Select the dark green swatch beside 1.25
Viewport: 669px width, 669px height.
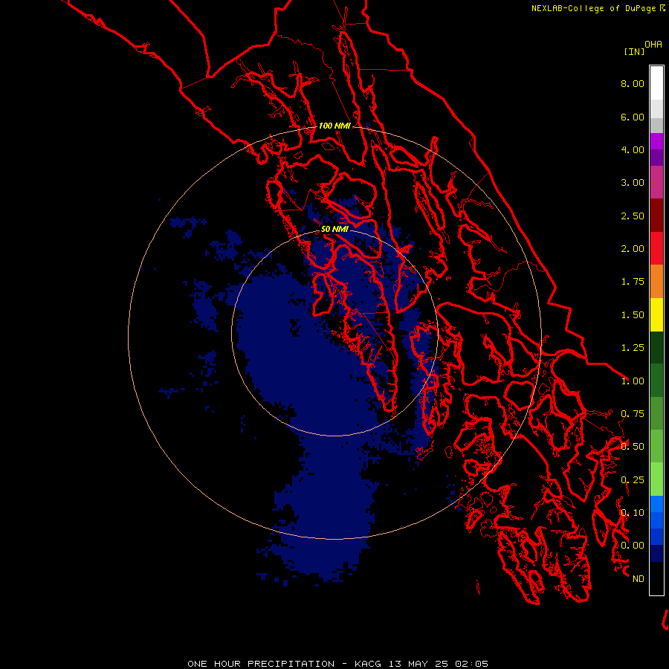point(656,347)
